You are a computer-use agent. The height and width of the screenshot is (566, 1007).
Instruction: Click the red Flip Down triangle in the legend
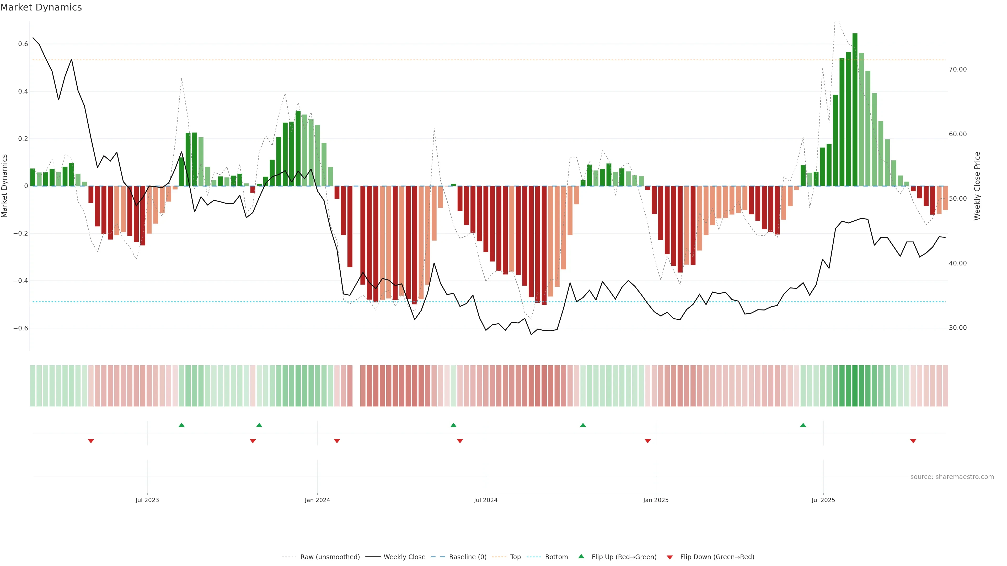[670, 557]
